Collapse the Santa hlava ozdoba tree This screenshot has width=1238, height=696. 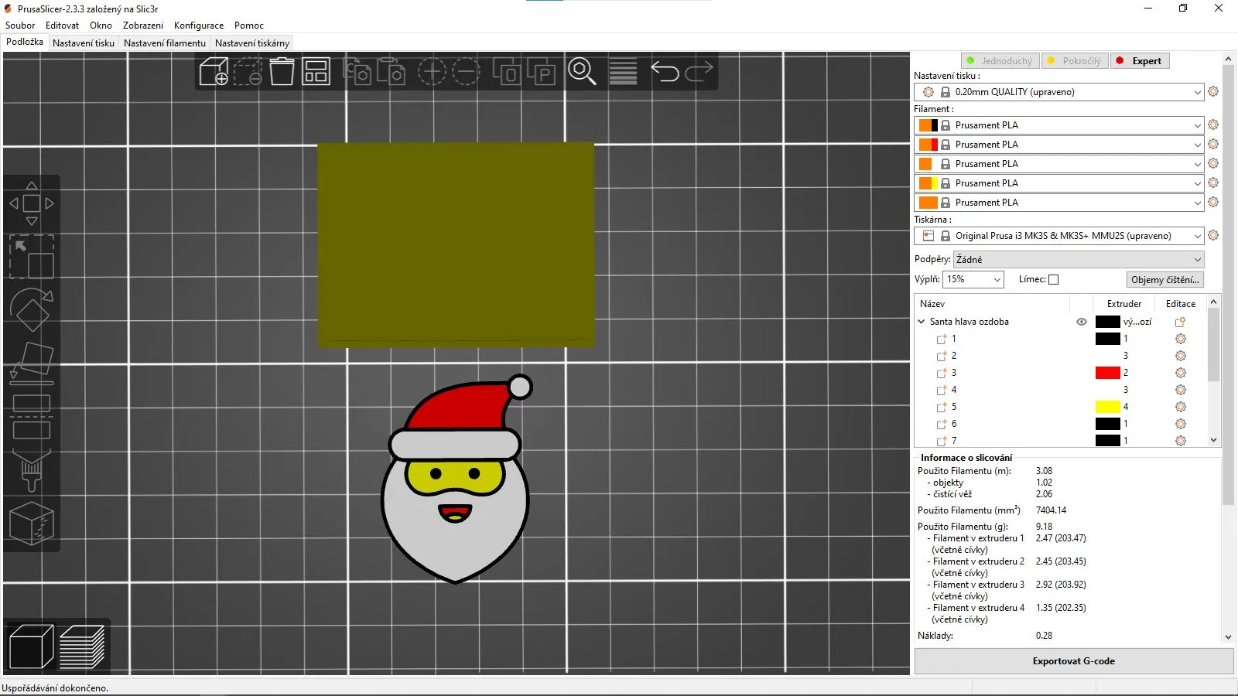(922, 322)
